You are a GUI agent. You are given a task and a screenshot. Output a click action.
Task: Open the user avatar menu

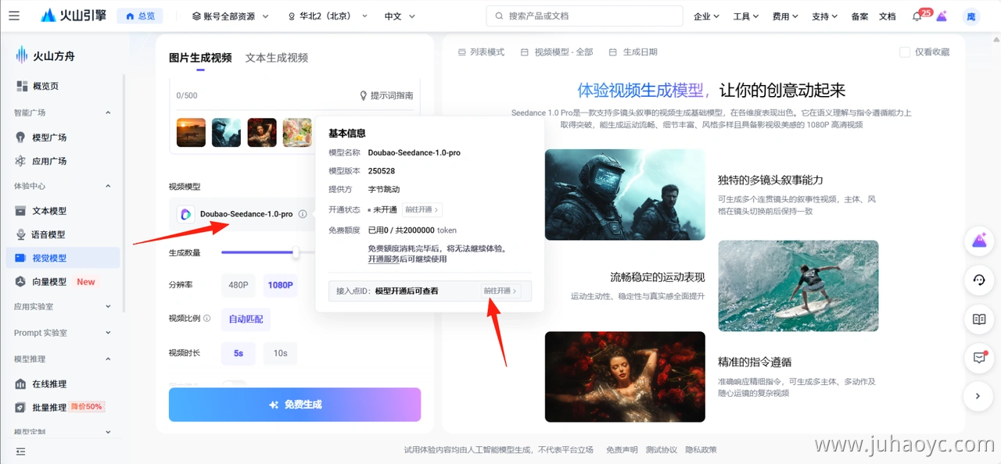click(x=971, y=16)
